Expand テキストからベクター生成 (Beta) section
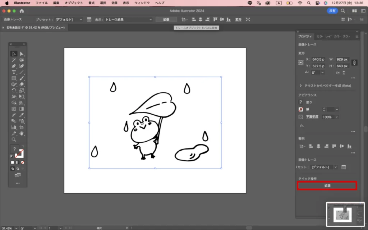 [300, 86]
